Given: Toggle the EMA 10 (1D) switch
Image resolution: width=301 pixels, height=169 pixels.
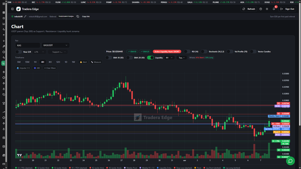Looking at the screenshot, I should point(109,58).
